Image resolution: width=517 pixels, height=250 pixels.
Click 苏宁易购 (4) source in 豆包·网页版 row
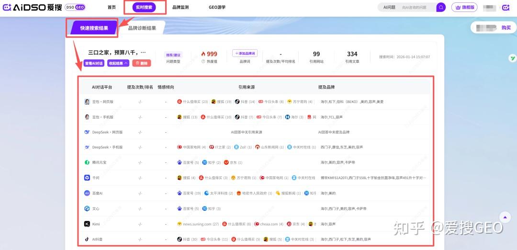(x=300, y=102)
